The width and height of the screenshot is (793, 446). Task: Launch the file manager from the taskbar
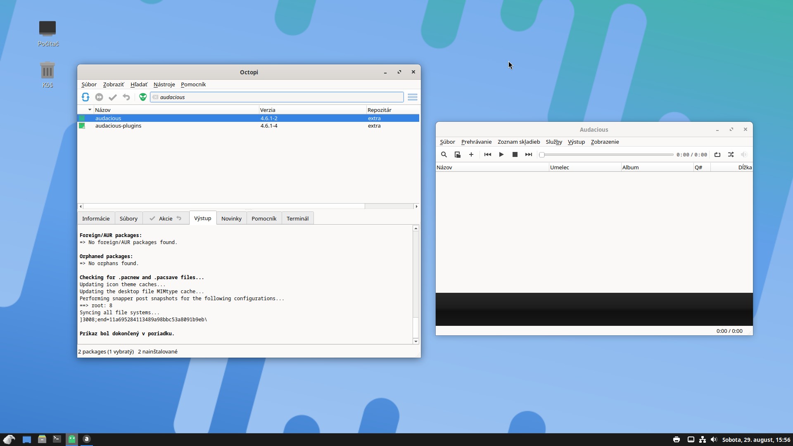coord(42,439)
